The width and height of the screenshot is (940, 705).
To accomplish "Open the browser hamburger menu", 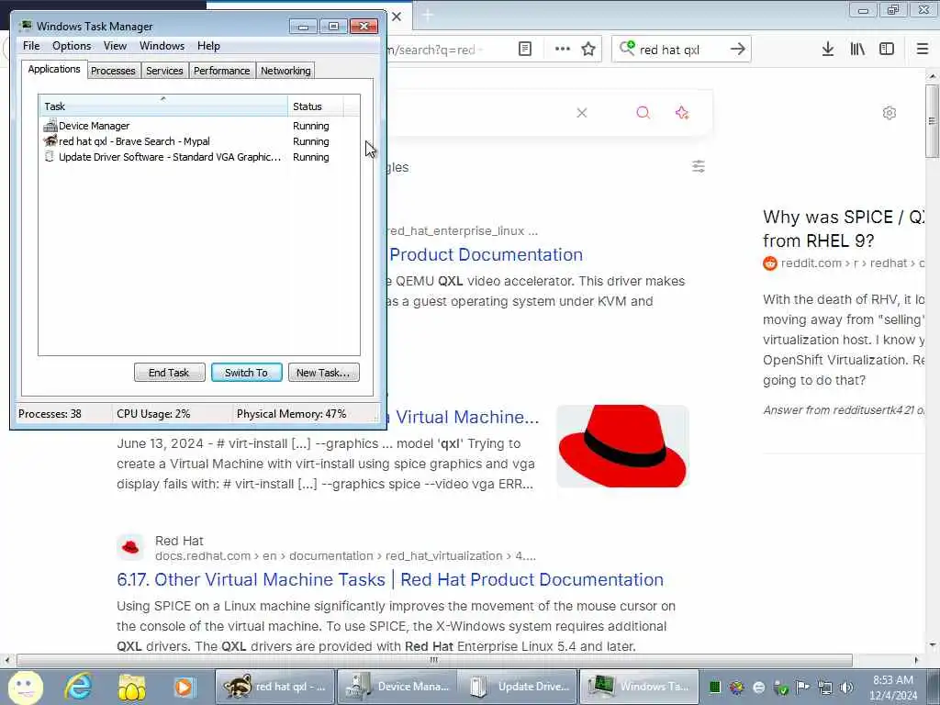I will (923, 50).
